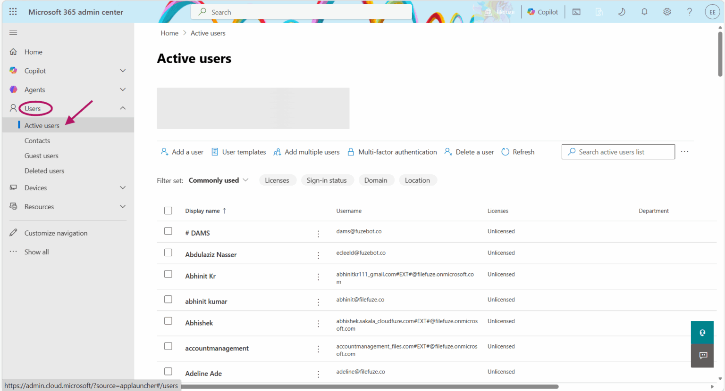725x391 pixels.
Task: Expand the Copilot navigation section
Action: tap(123, 71)
